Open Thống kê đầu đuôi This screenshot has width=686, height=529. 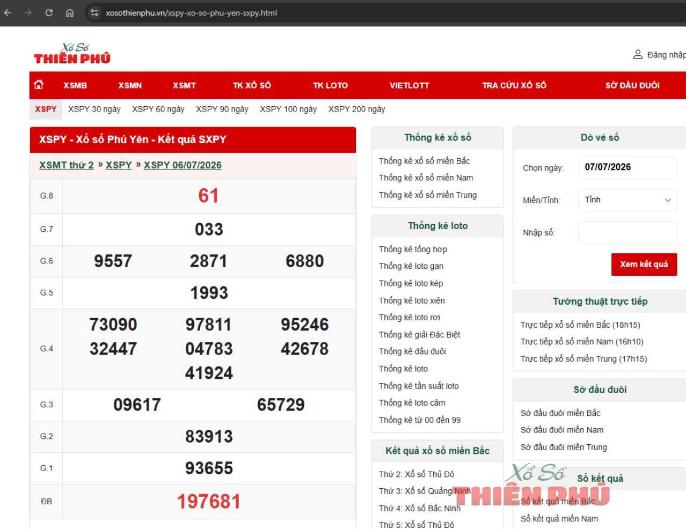click(x=412, y=351)
